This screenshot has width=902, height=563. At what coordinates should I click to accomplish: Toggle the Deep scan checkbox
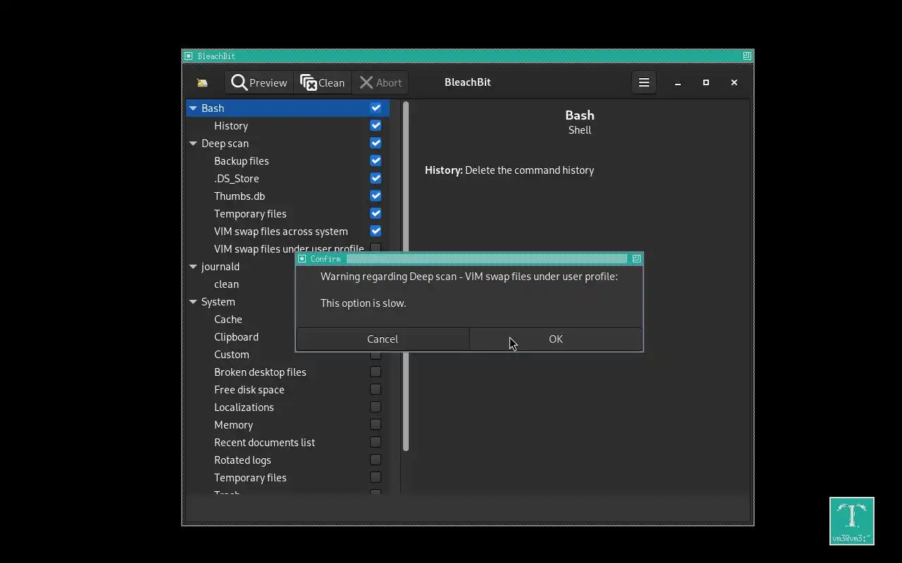[x=376, y=143]
